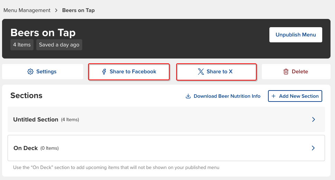Screen dimensions: 335x180
Task: Download Beer Nutrition Info link text
Action: 227,96
